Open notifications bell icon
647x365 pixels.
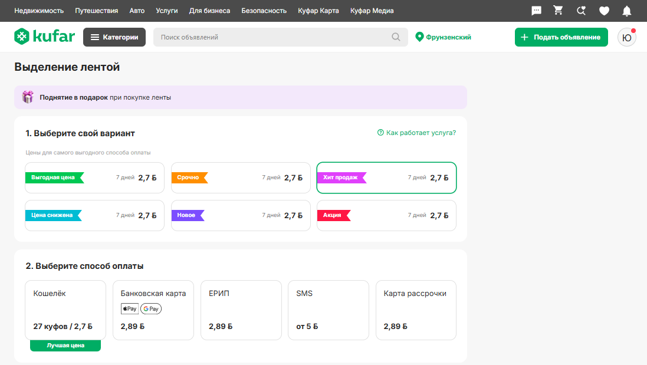click(626, 11)
